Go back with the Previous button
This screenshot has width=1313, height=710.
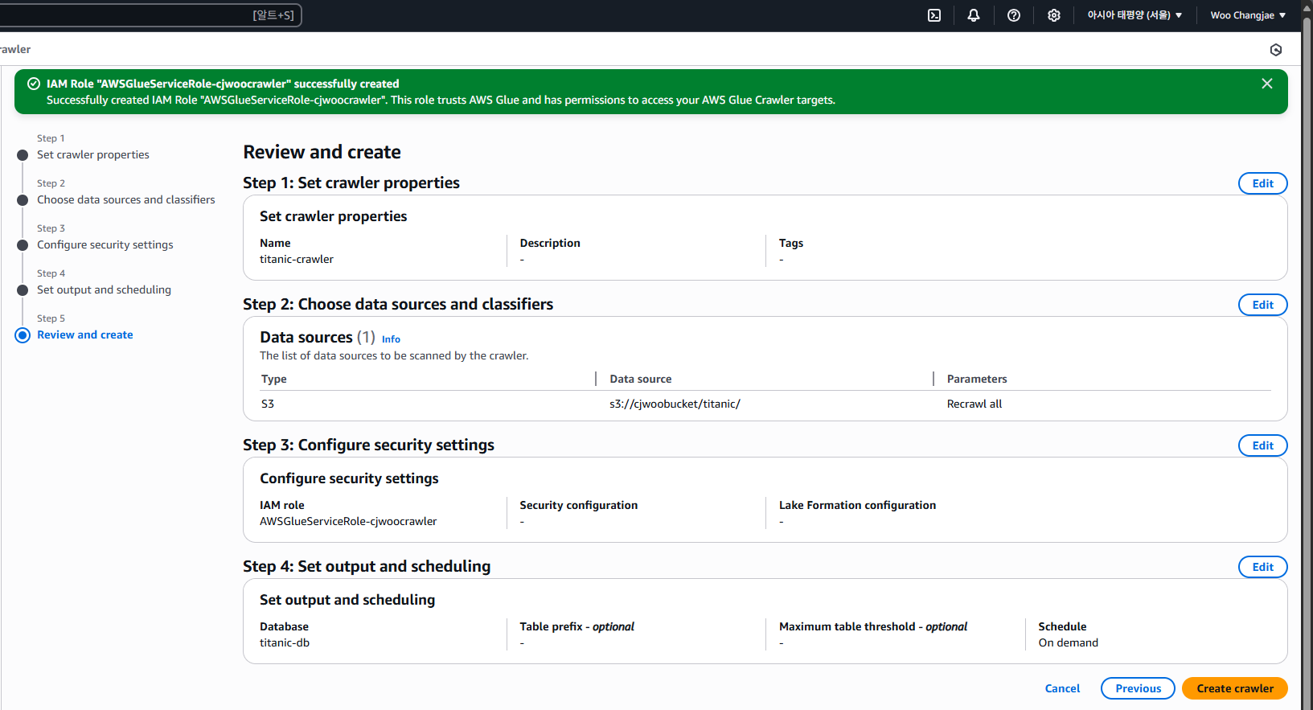coord(1138,688)
